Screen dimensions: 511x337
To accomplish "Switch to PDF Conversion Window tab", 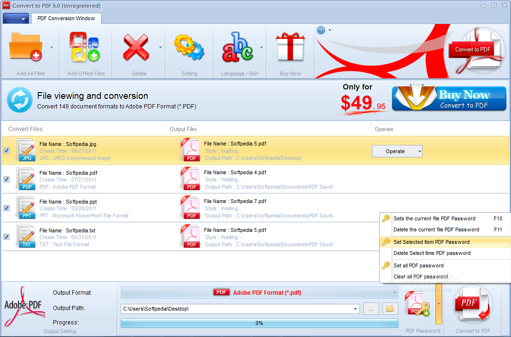I will click(66, 19).
